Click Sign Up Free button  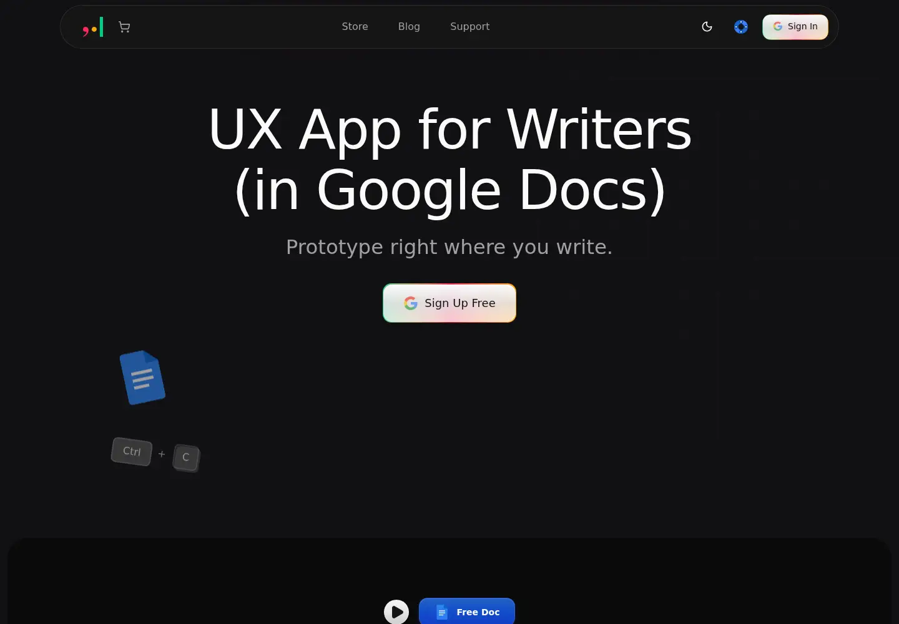449,303
